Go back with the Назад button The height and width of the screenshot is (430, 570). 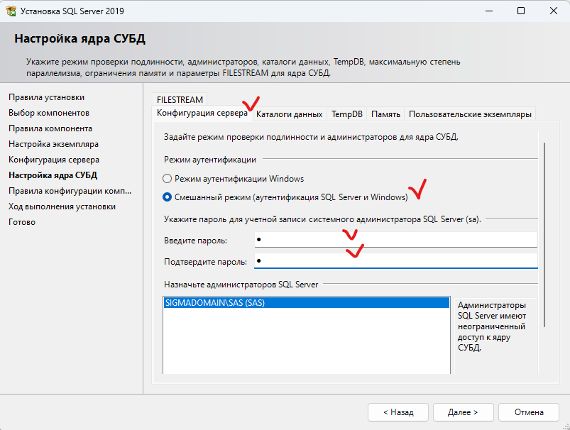click(398, 412)
